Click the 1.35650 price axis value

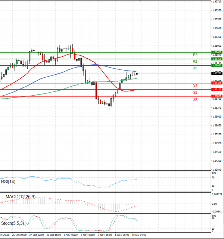[x=217, y=125]
